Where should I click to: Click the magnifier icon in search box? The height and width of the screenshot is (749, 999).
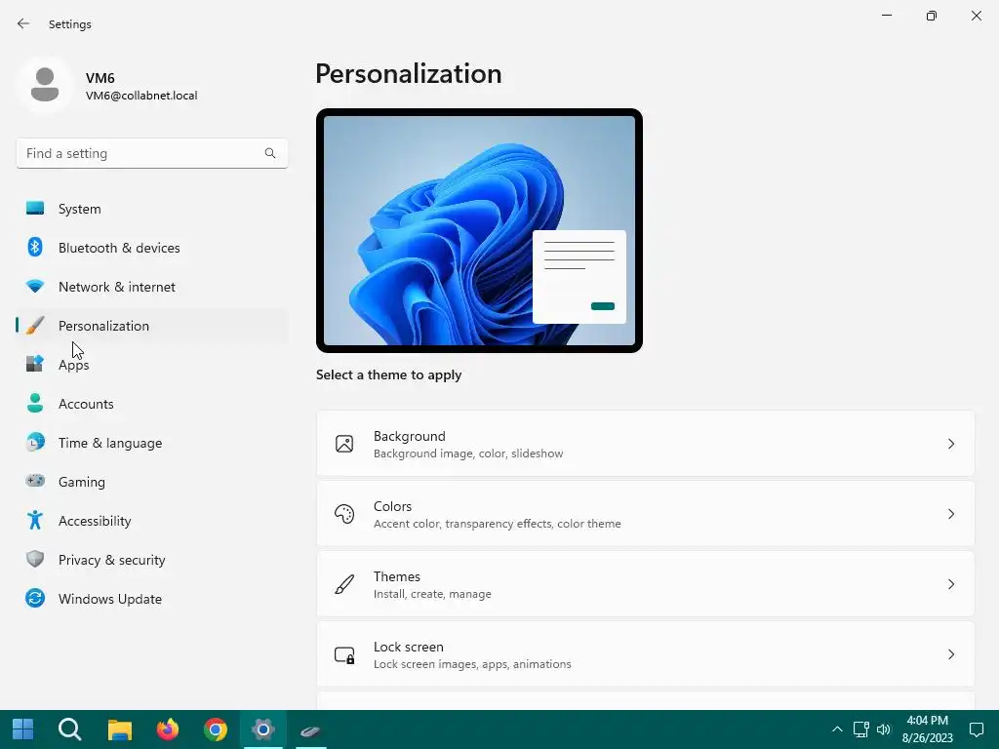(270, 153)
